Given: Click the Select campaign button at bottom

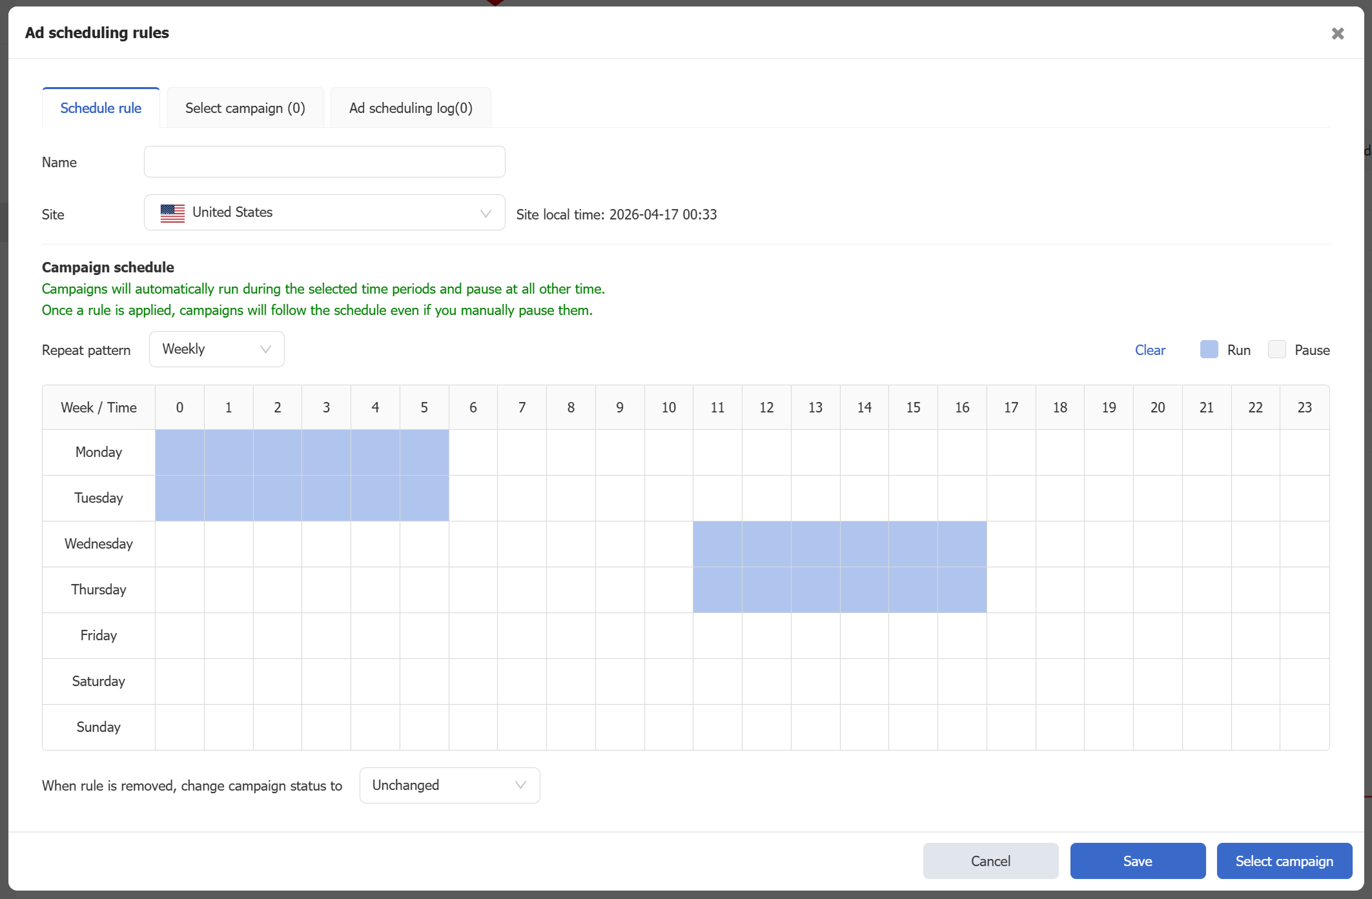Looking at the screenshot, I should 1284,861.
